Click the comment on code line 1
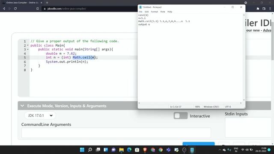Viewport: 274px width, 154px height. [74, 41]
